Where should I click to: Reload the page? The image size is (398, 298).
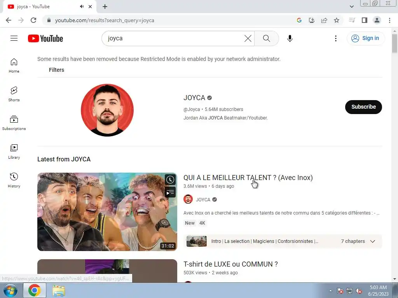pyautogui.click(x=33, y=20)
